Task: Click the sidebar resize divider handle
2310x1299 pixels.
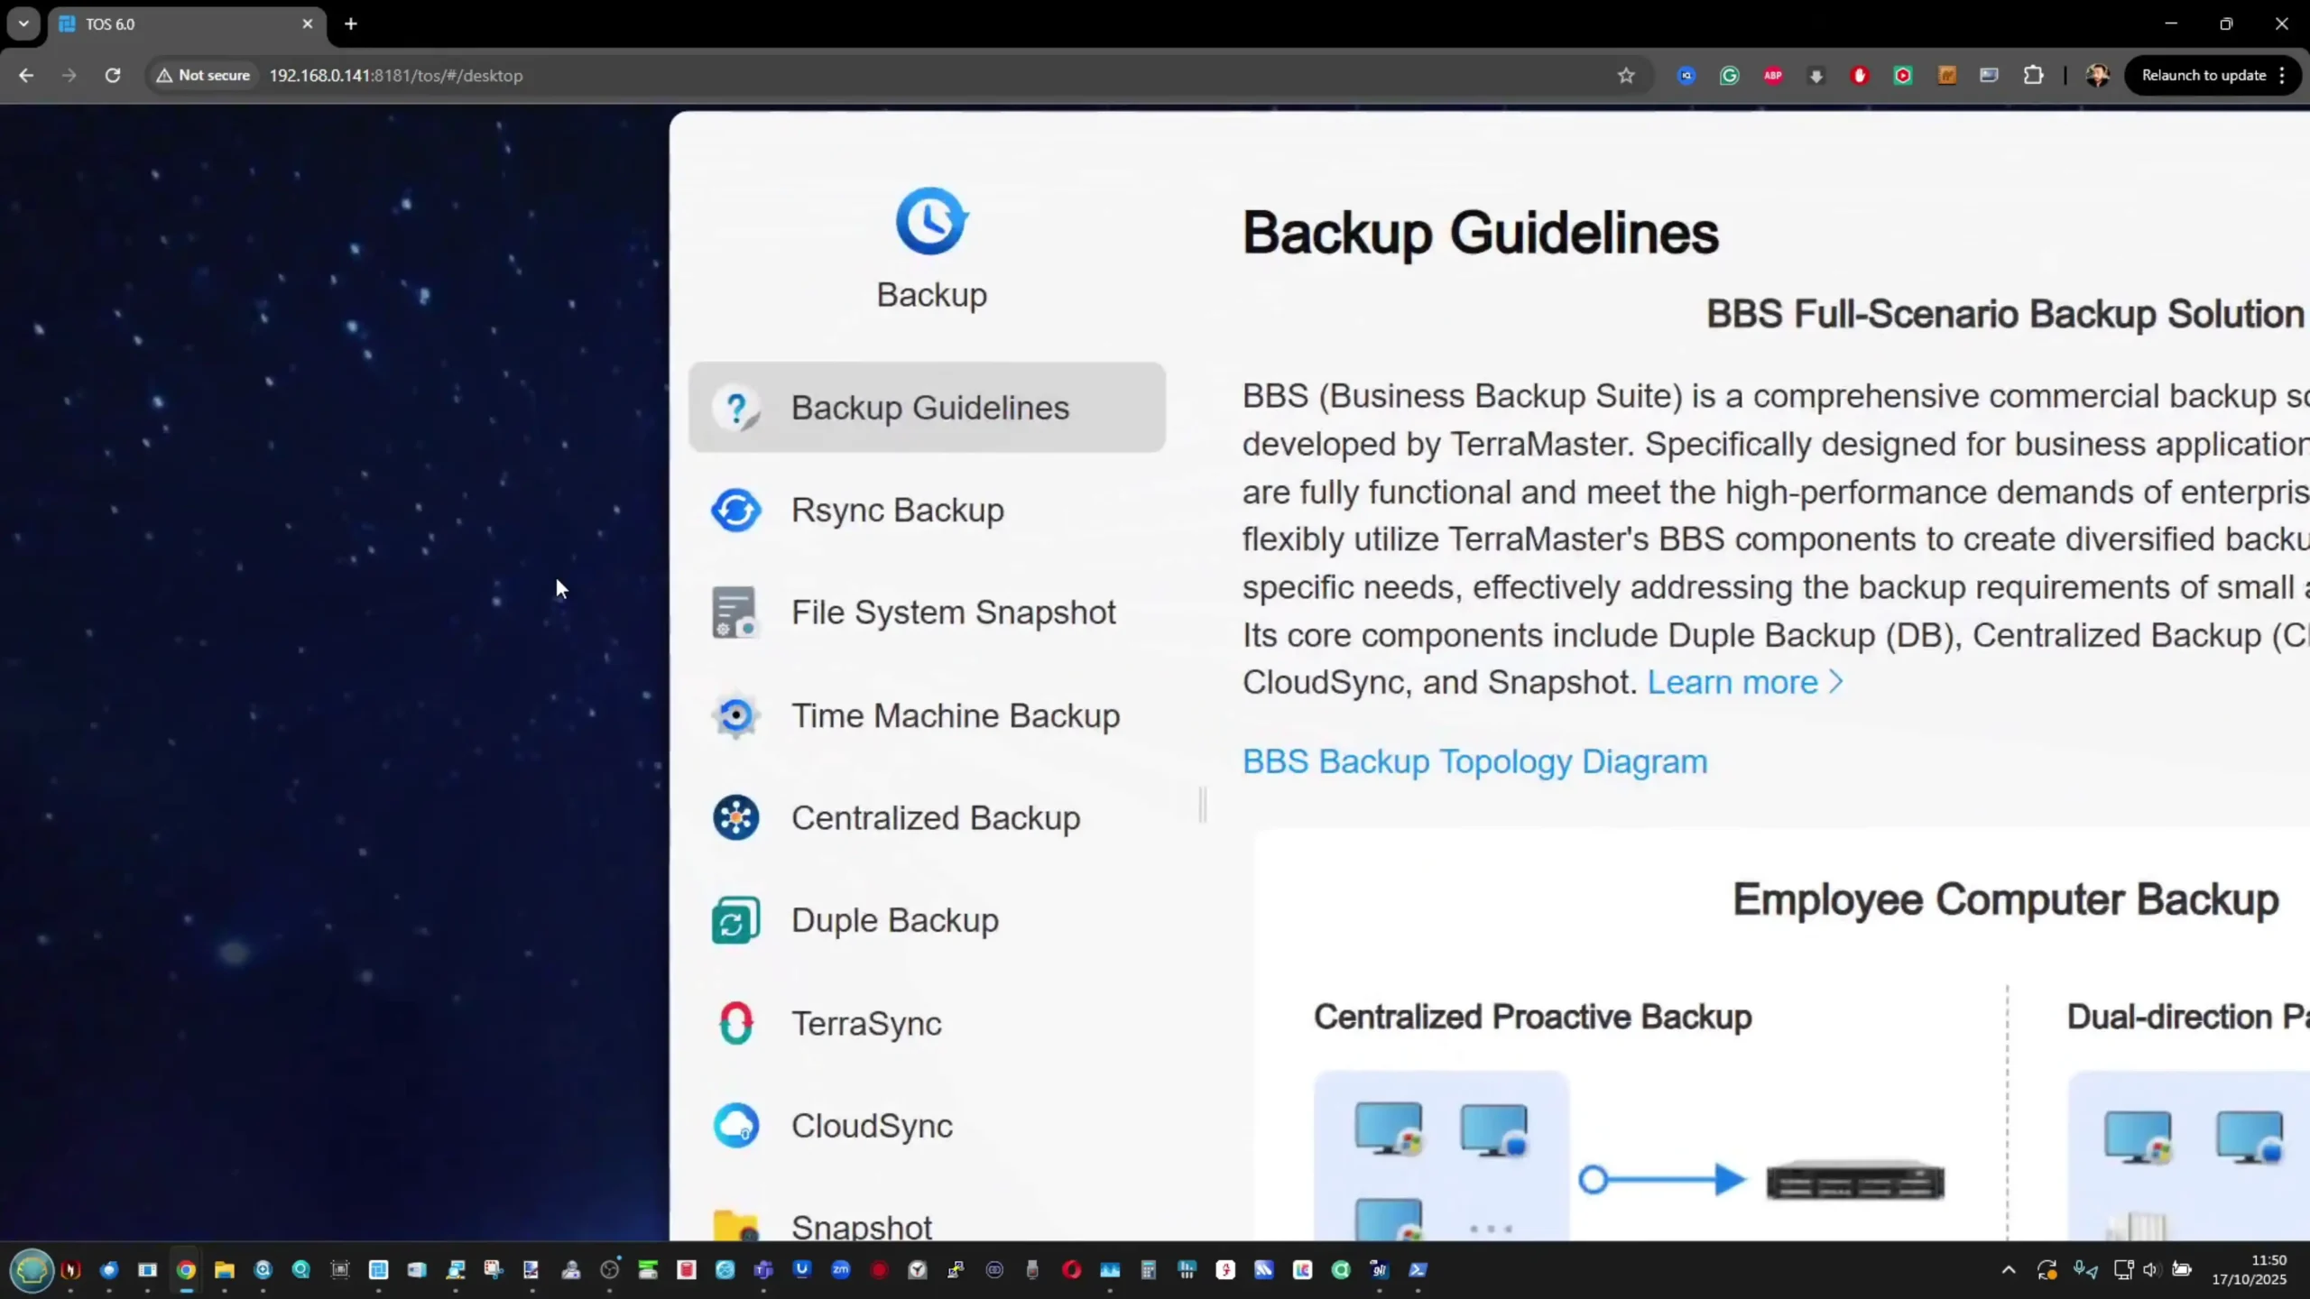Action: pos(1202,805)
